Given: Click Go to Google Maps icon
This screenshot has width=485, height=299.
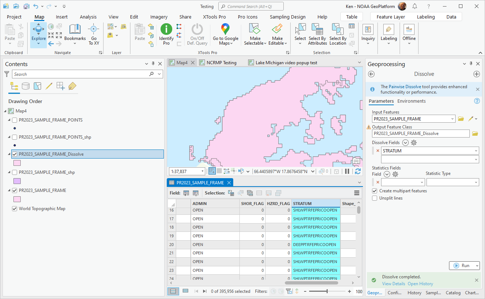Looking at the screenshot, I should [225, 29].
